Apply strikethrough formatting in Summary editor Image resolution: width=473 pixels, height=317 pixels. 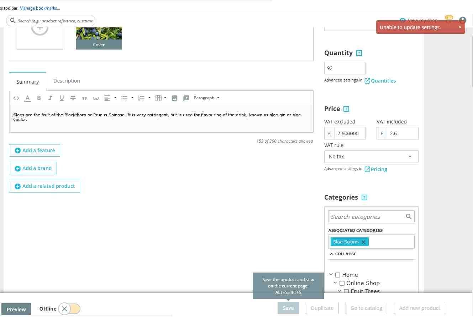[73, 98]
